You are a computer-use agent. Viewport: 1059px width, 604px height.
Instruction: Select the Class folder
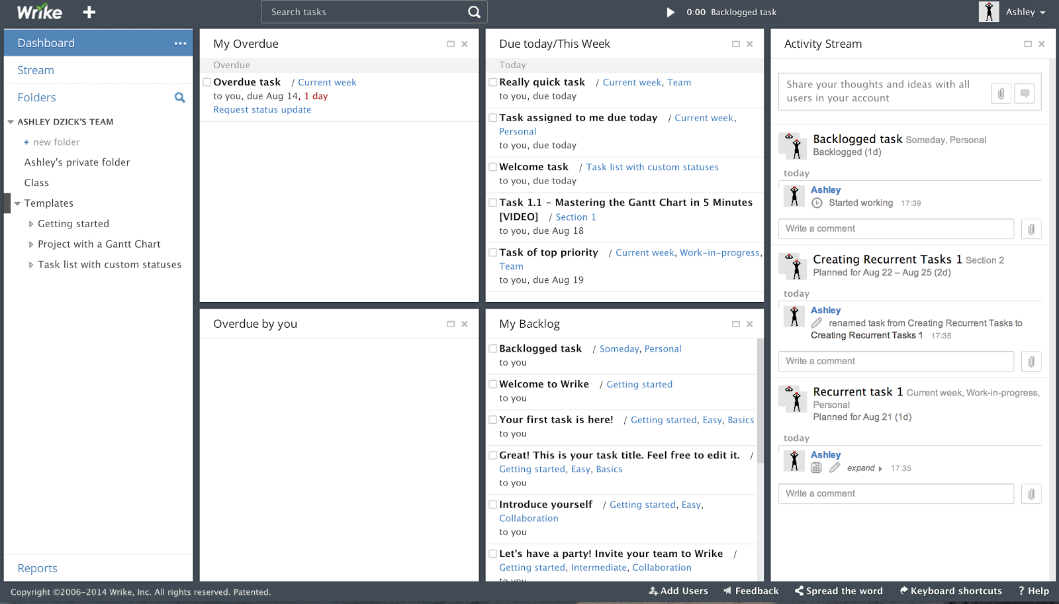tap(36, 183)
